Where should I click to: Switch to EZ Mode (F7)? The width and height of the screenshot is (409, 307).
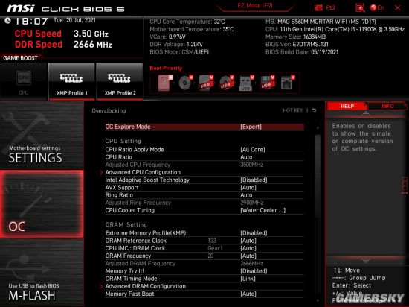(x=255, y=6)
